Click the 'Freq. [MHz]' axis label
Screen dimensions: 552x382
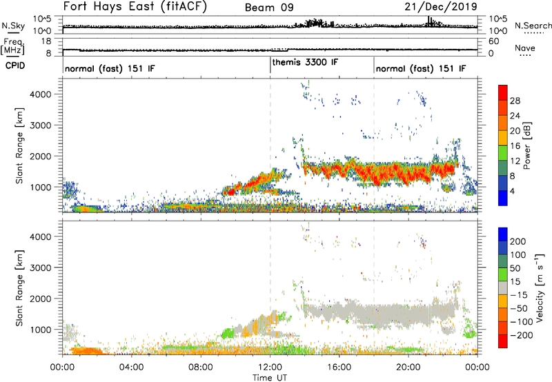tap(13, 46)
